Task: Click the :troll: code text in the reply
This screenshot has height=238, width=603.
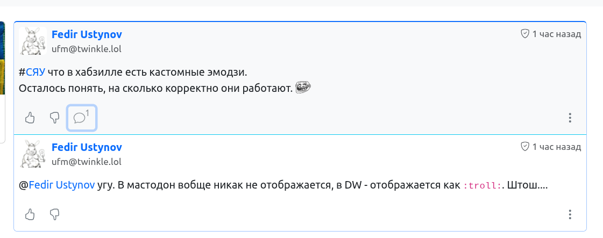Action: (483, 186)
